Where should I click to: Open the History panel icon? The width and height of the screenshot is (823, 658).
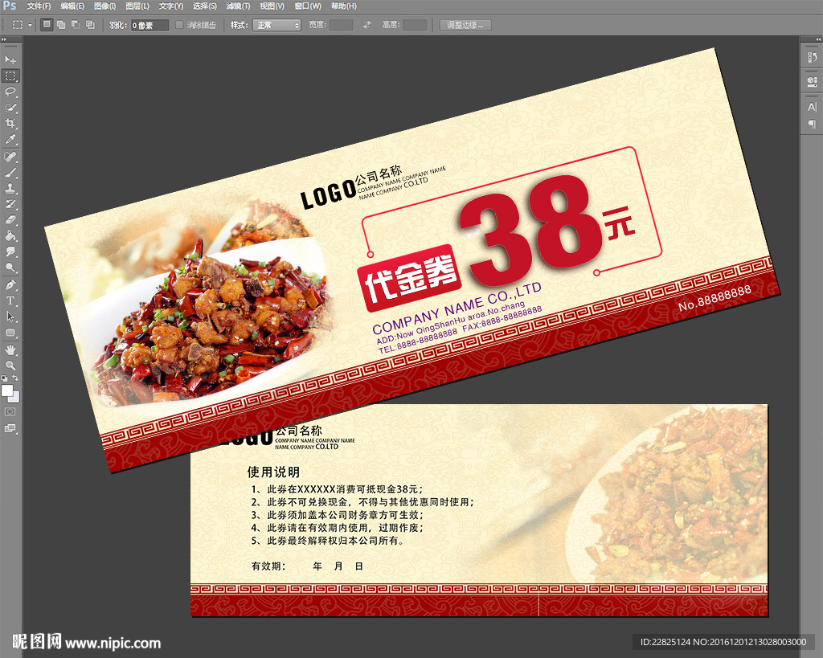pyautogui.click(x=812, y=57)
